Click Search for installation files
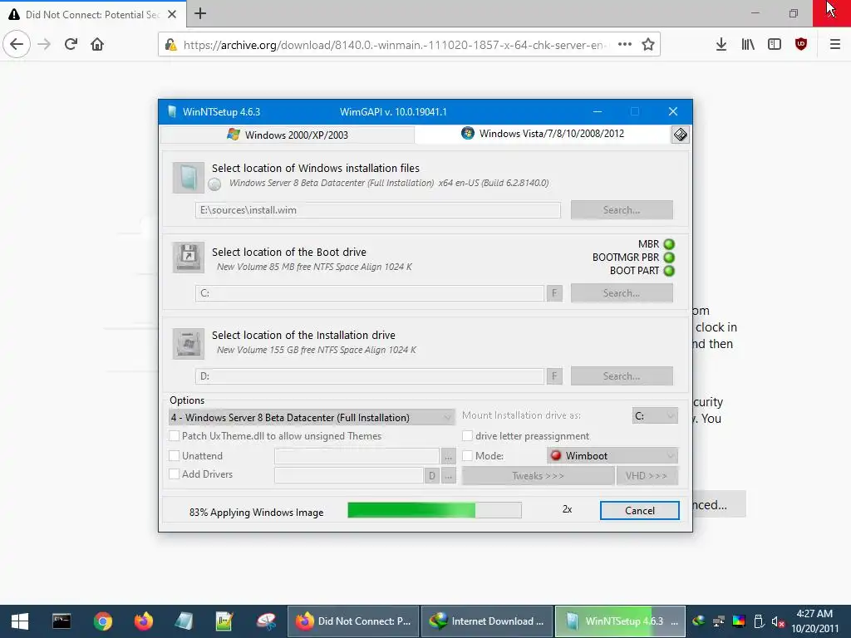Screen dimensions: 851x638 coord(622,210)
